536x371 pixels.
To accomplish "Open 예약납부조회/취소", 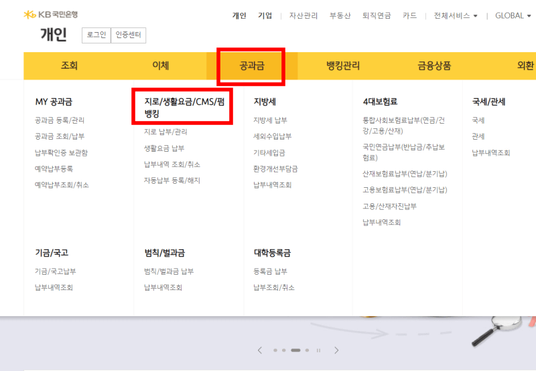I will pyautogui.click(x=62, y=184).
